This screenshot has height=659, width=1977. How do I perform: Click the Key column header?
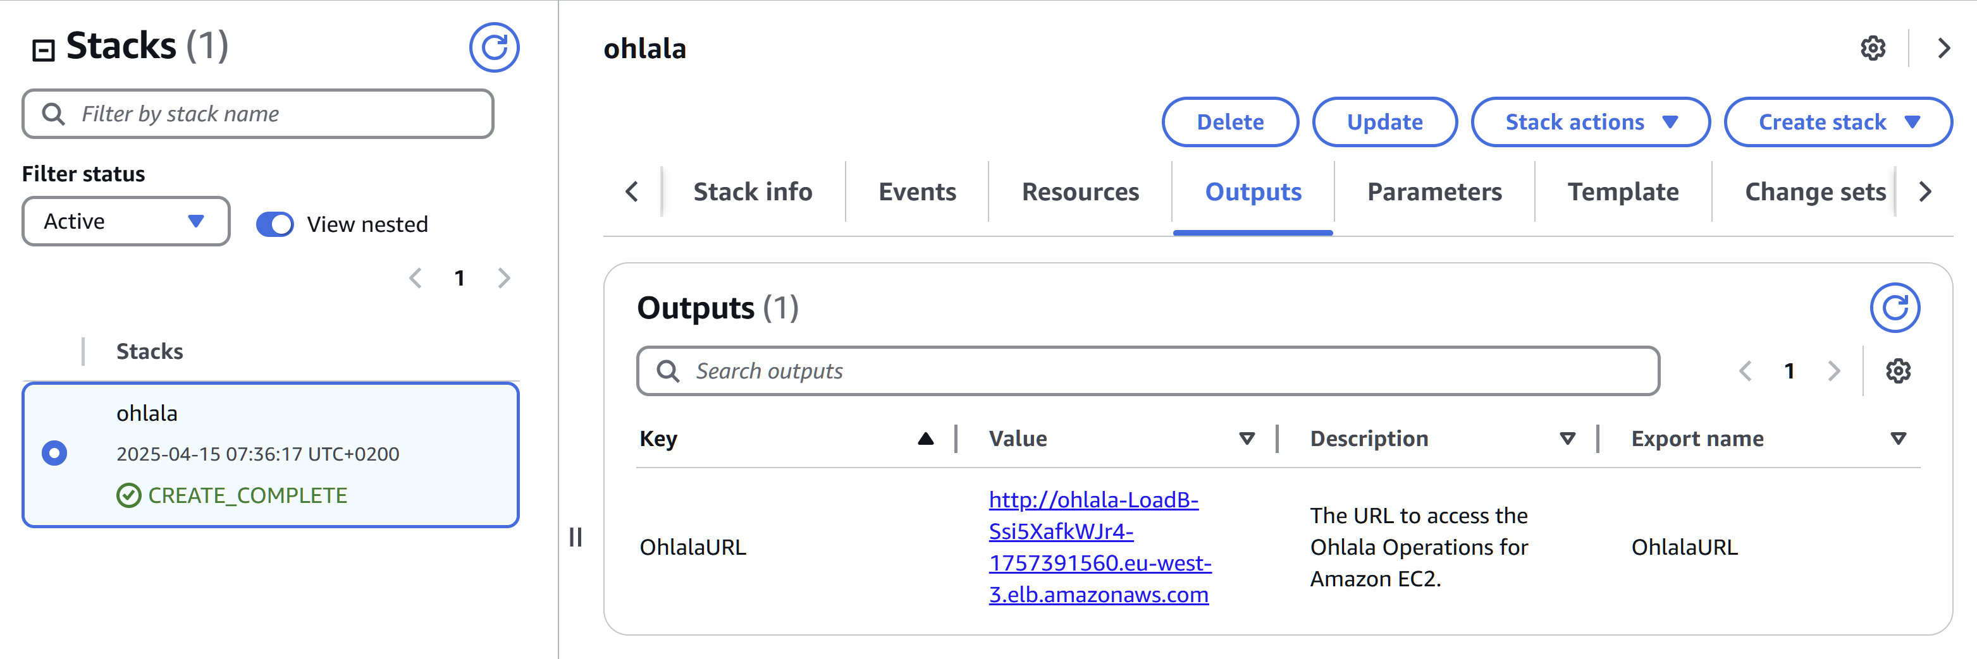pos(658,439)
